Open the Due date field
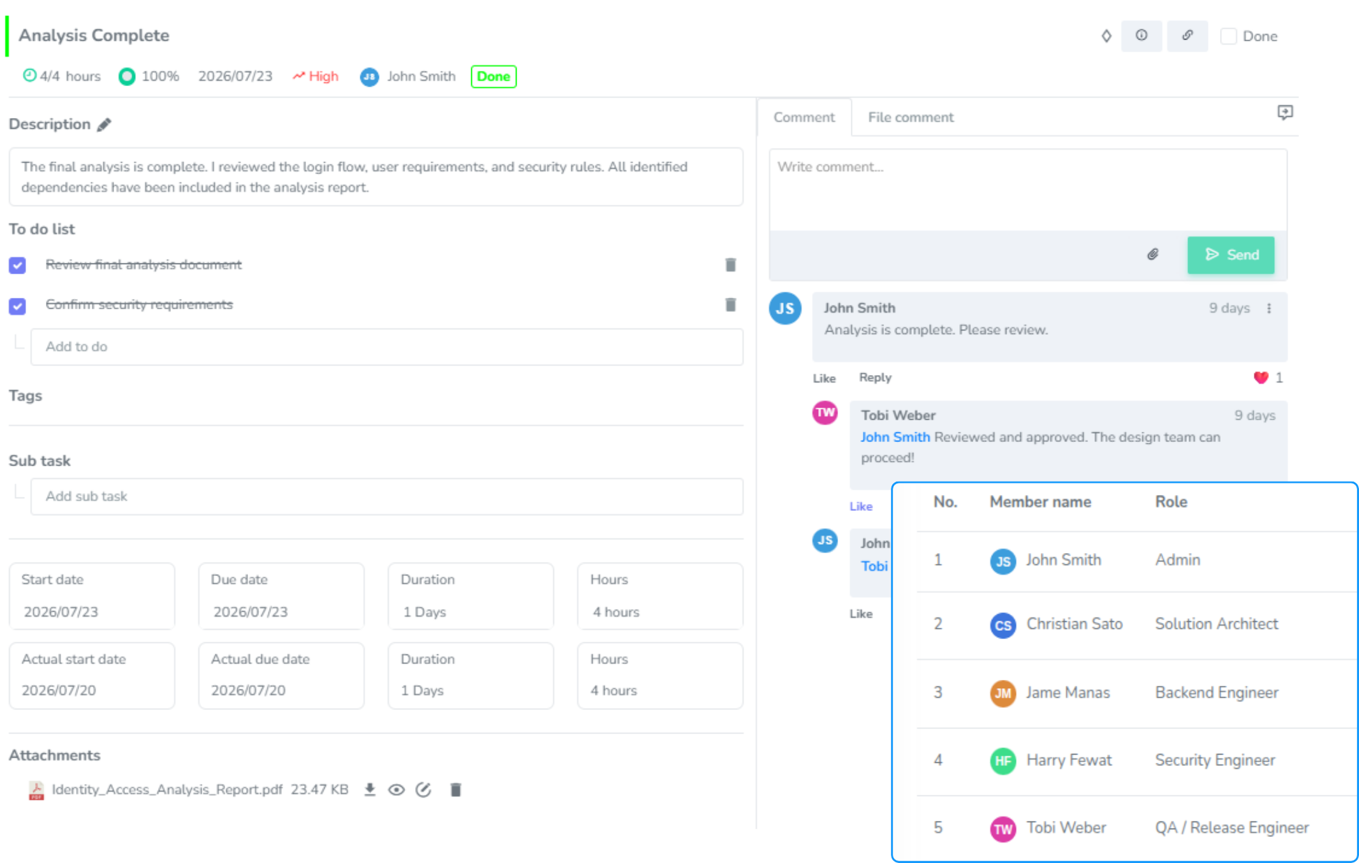 [281, 596]
